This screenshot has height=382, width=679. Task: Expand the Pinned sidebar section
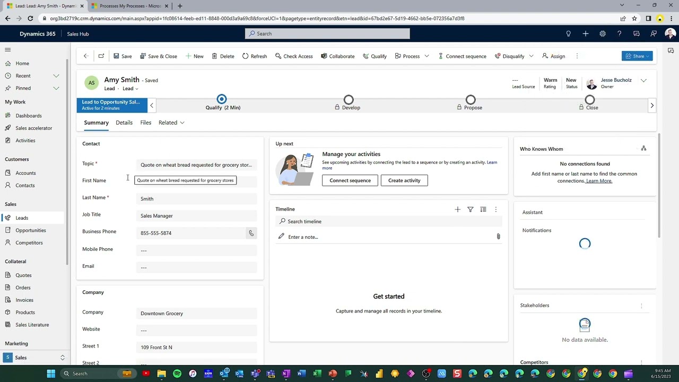(56, 88)
